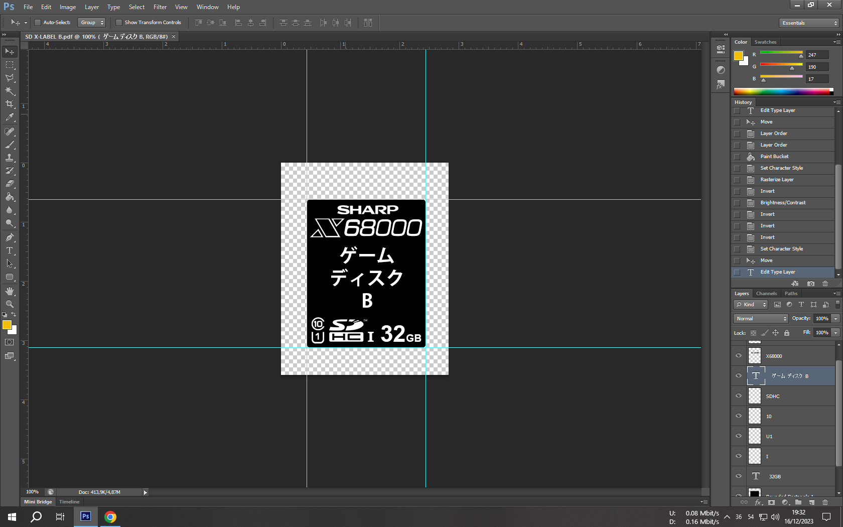Viewport: 843px width, 527px height.
Task: Enable Show Transform Controls checkbox
Action: [x=119, y=23]
